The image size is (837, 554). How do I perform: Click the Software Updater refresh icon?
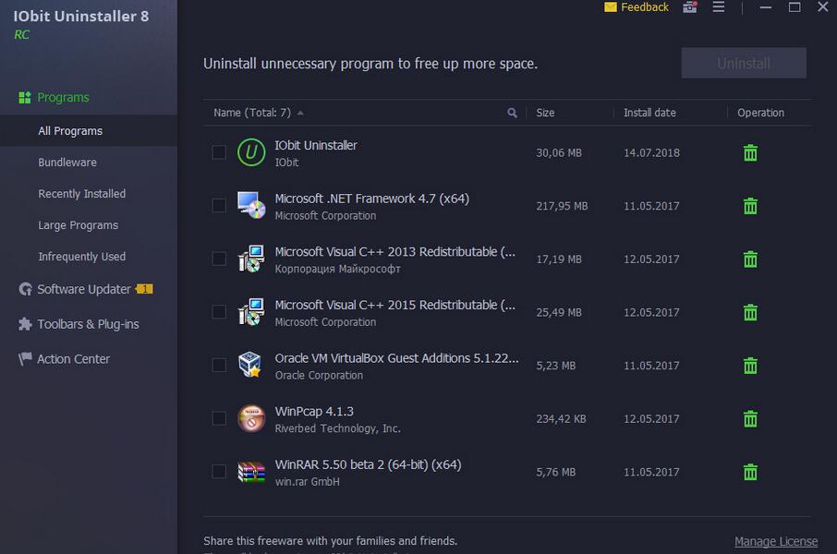click(25, 289)
